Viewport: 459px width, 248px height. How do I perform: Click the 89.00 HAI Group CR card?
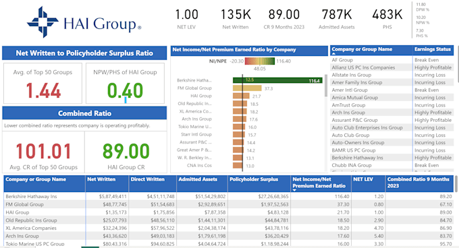pos(126,152)
